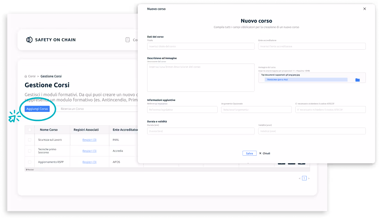
Task: Click the Aggiornamento RSPP course name
Action: 51,162
